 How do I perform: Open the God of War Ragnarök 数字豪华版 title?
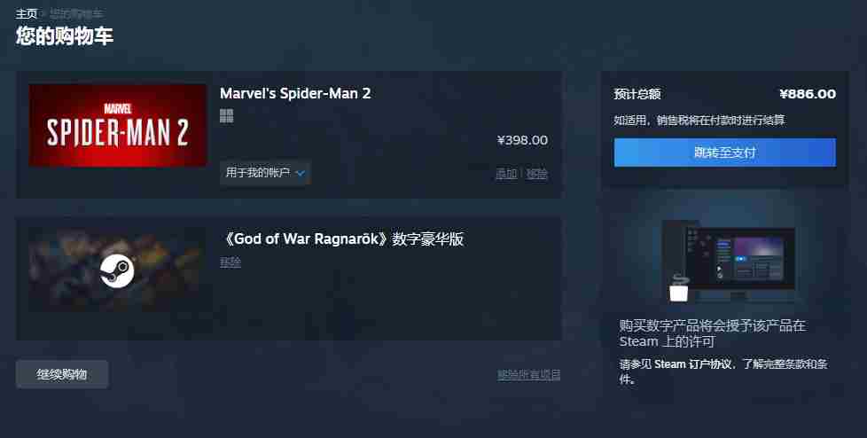click(x=341, y=239)
